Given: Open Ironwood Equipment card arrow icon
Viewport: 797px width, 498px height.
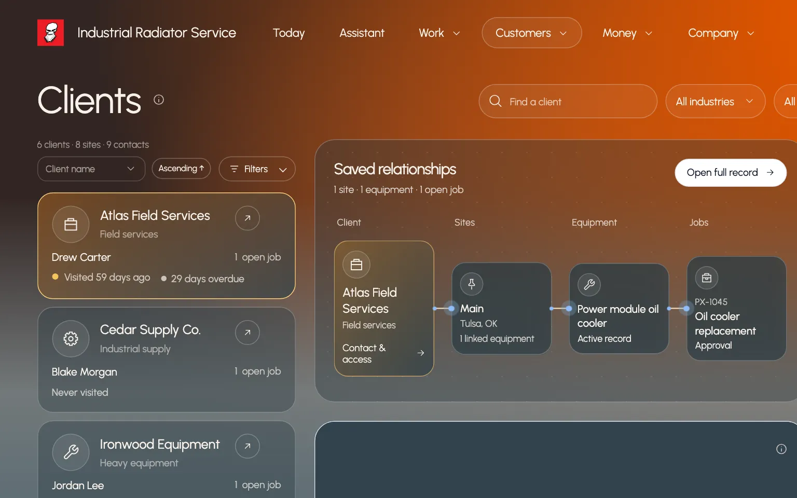Looking at the screenshot, I should (248, 446).
